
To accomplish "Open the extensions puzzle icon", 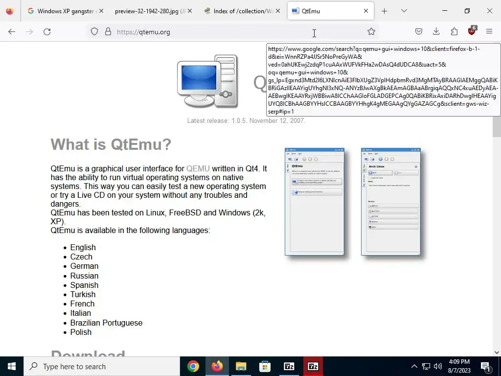I will (x=454, y=32).
